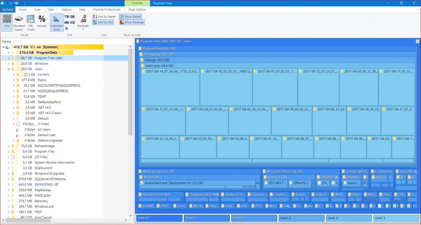Click the Level 5 legend button
This screenshot has height=225, width=421.
[x=396, y=218]
